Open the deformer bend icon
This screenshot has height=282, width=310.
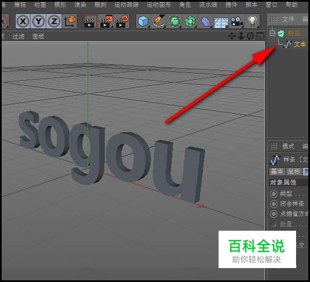[205, 21]
